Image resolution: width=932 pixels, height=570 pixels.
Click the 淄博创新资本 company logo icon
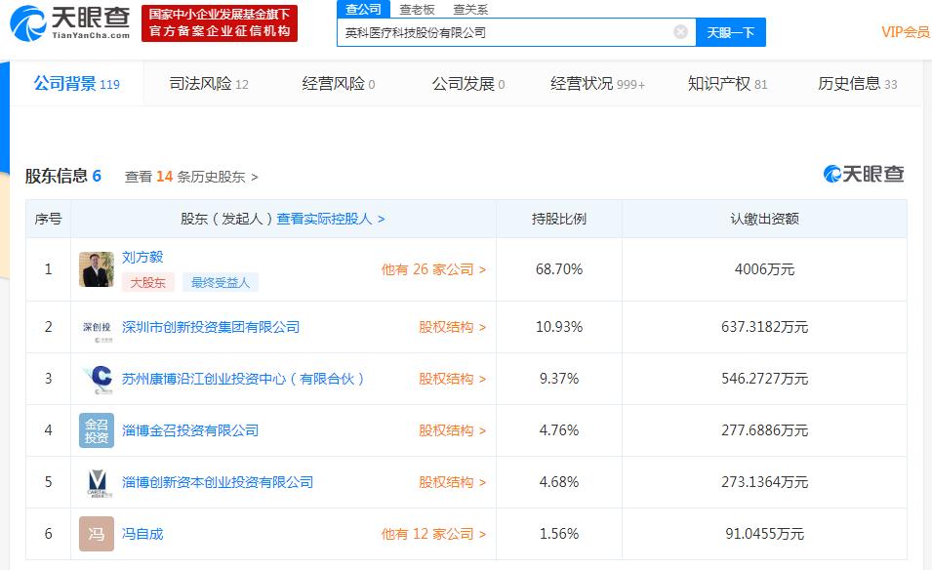[97, 482]
